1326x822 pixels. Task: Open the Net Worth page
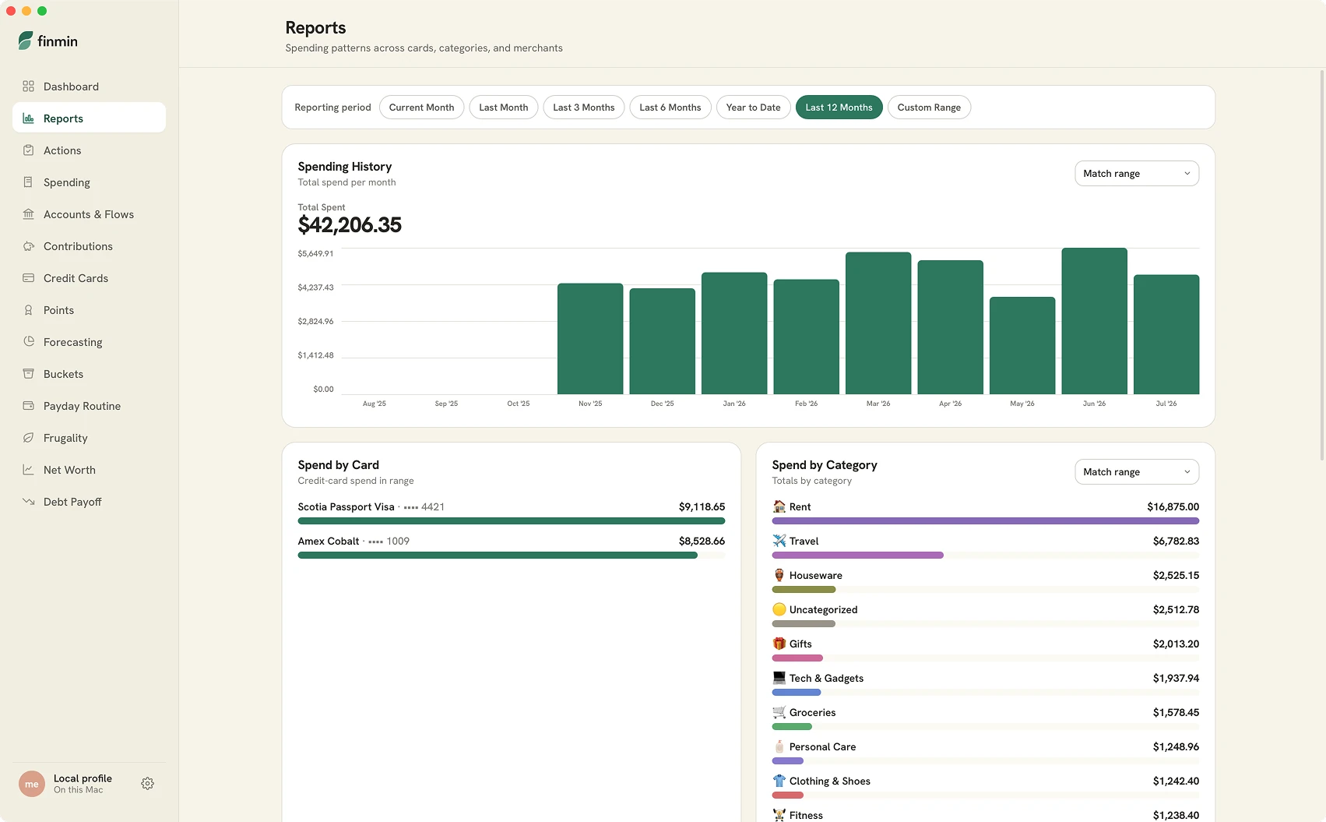89,470
